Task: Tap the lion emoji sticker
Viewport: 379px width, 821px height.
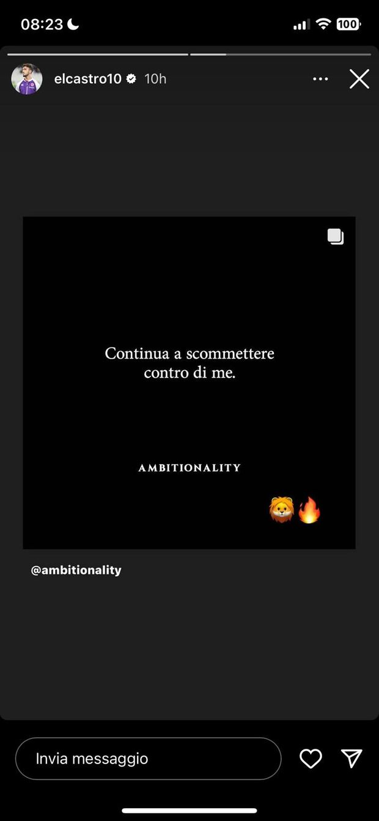Action: (282, 510)
